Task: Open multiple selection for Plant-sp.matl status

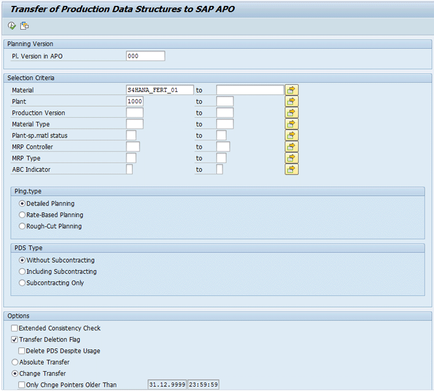Action: click(x=291, y=135)
